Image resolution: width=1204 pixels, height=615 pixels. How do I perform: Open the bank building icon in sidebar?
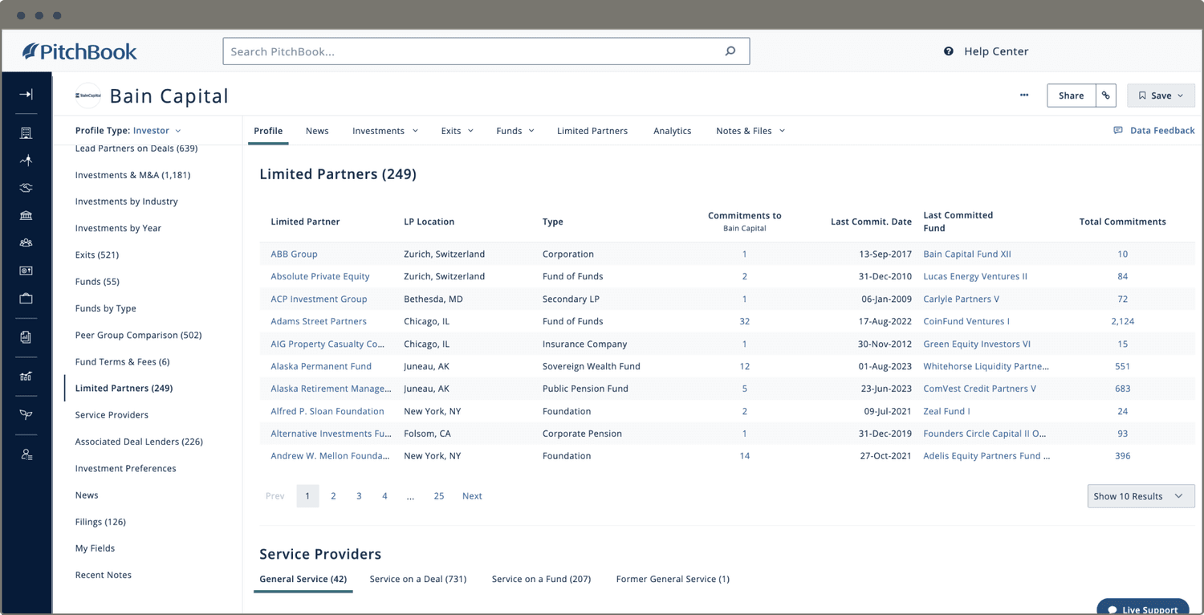26,215
